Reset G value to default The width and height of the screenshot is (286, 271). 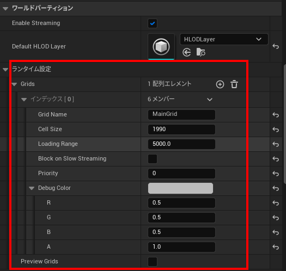(276, 218)
